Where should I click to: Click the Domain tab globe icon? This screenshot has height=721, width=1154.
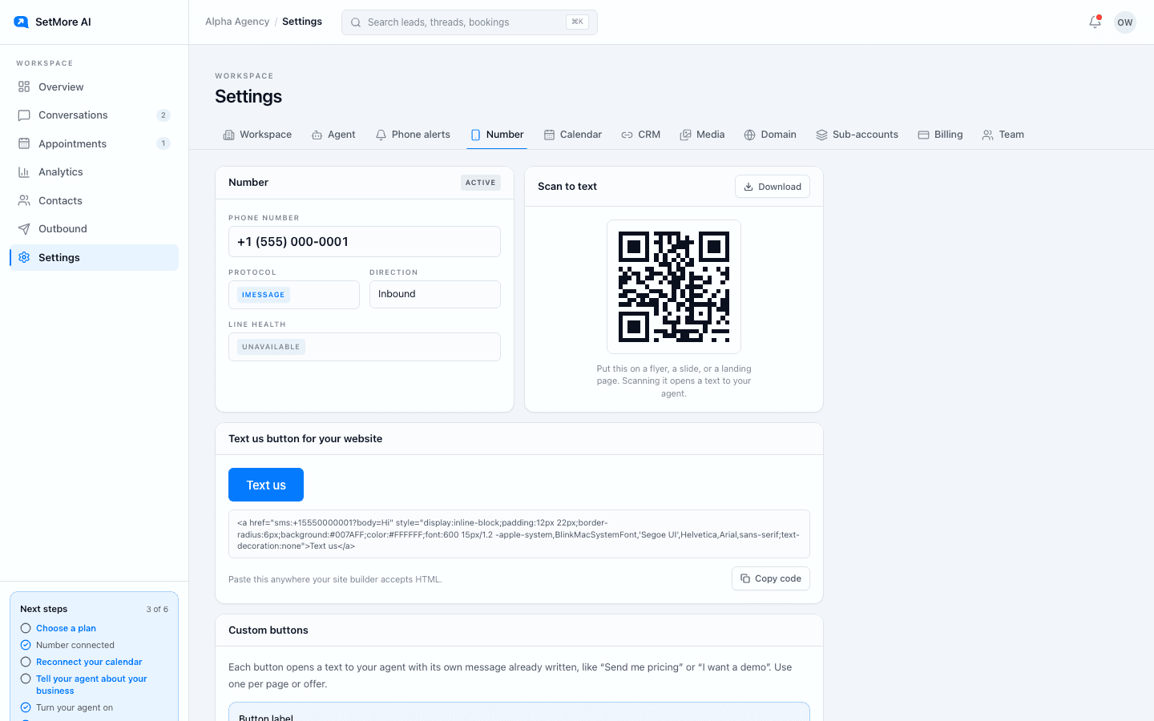coord(749,135)
